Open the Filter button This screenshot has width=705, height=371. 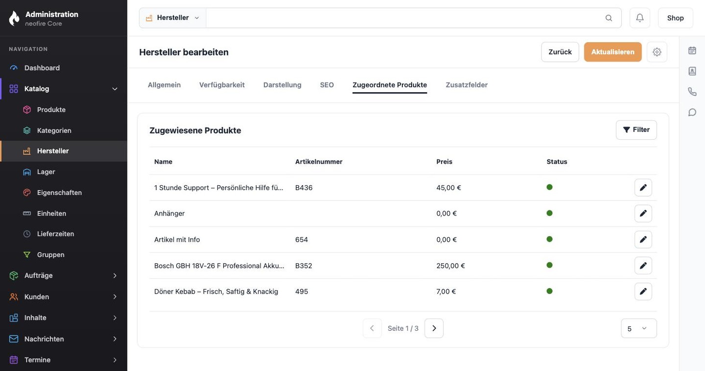pos(636,130)
